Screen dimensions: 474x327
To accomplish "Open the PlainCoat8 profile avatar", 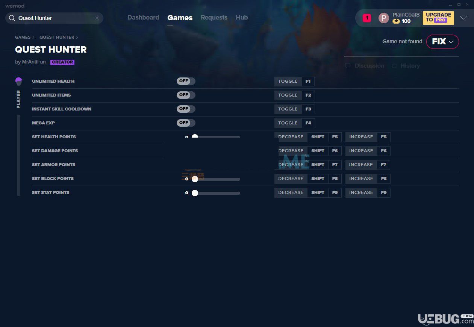I will pyautogui.click(x=383, y=18).
